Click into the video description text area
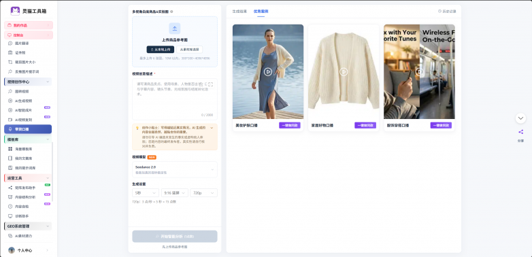The height and width of the screenshot is (257, 532). coord(175,99)
